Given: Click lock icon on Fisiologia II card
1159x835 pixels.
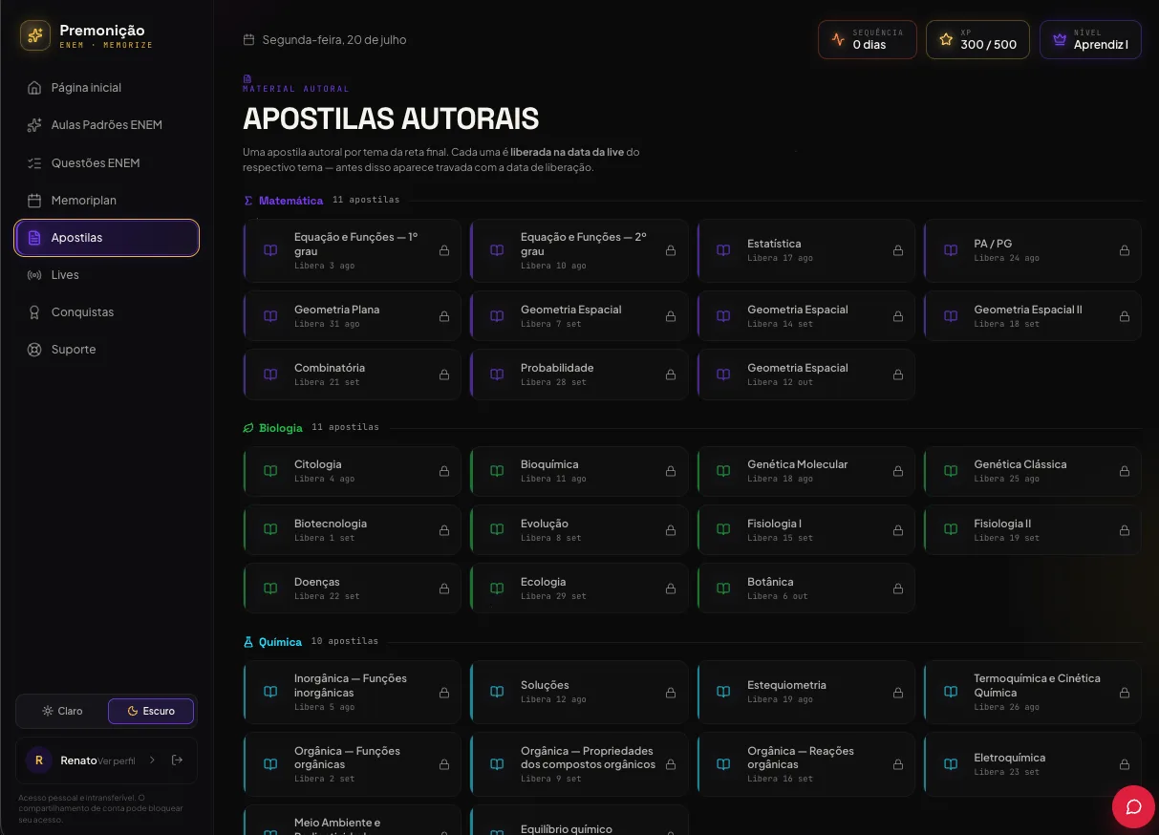Looking at the screenshot, I should (x=1125, y=530).
